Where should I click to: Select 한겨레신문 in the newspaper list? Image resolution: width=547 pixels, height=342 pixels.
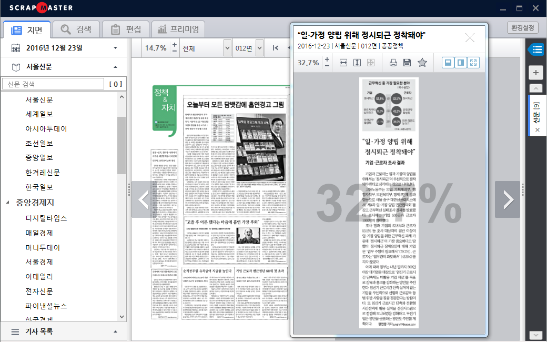(x=43, y=172)
